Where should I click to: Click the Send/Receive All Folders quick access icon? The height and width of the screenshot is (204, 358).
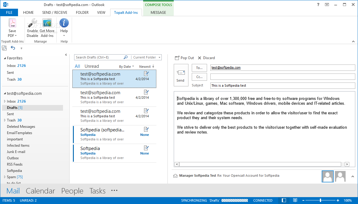pos(4,48)
